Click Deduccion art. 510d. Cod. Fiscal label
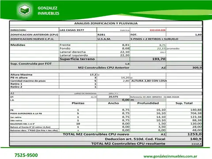This screenshot has width=212, height=159. point(135,139)
